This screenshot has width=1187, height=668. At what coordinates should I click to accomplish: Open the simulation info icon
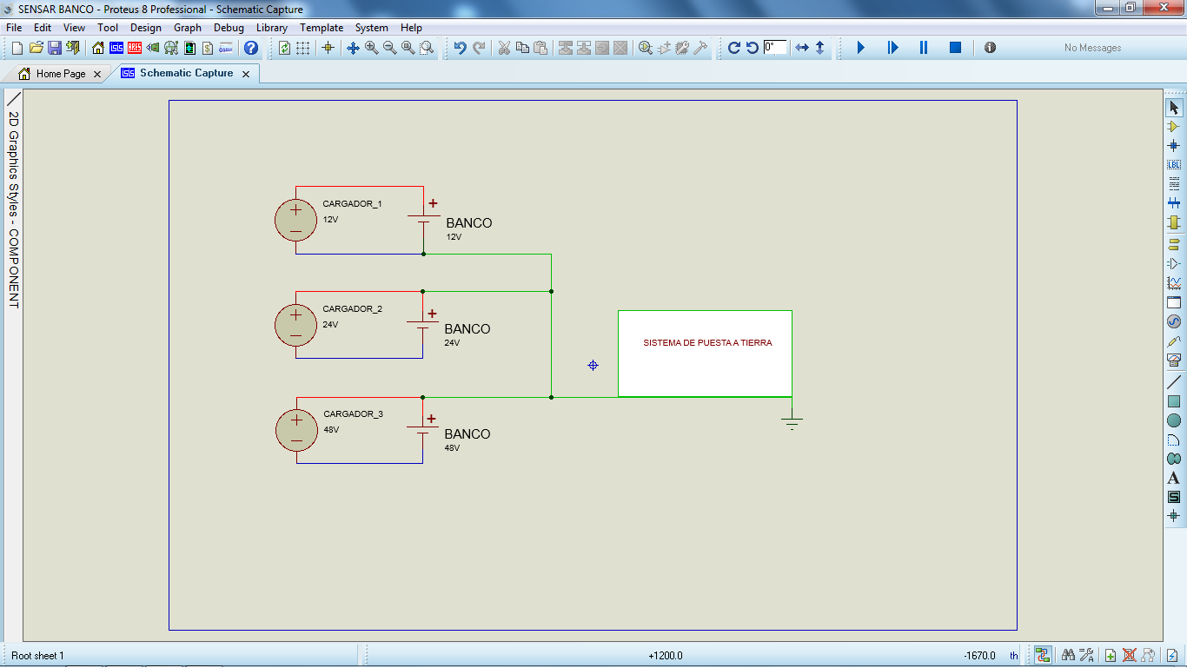pyautogui.click(x=990, y=48)
